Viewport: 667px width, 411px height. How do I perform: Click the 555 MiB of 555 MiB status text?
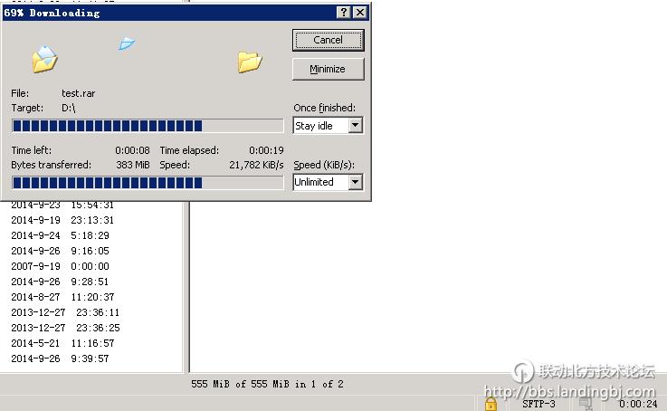coord(267,384)
